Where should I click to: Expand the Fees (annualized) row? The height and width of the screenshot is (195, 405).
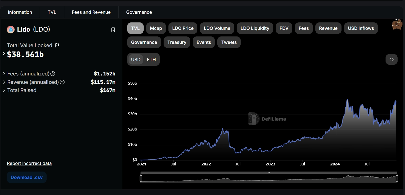point(4,74)
